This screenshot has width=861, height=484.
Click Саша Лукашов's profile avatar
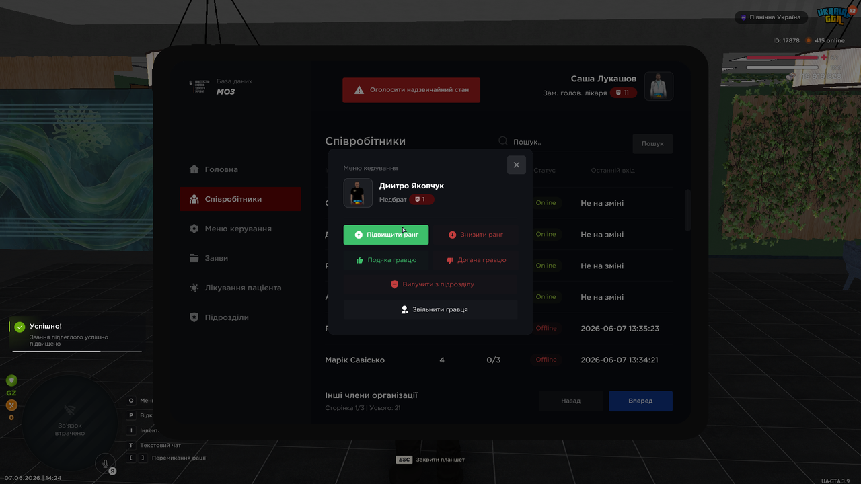[659, 86]
